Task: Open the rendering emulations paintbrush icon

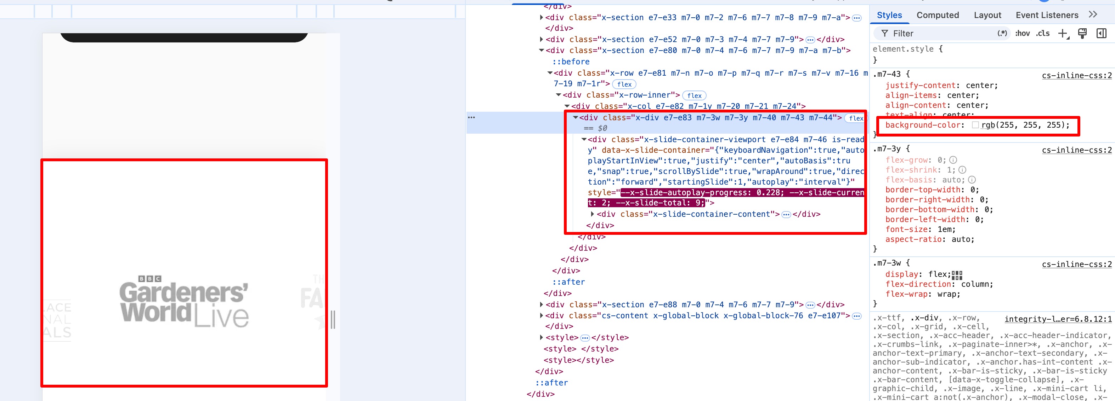Action: tap(1082, 33)
